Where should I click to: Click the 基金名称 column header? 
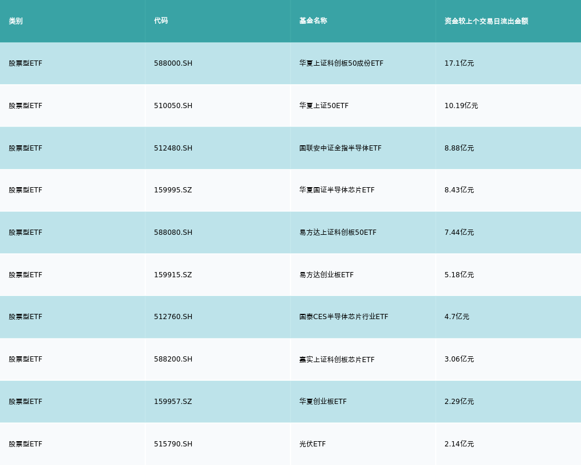[x=313, y=21]
